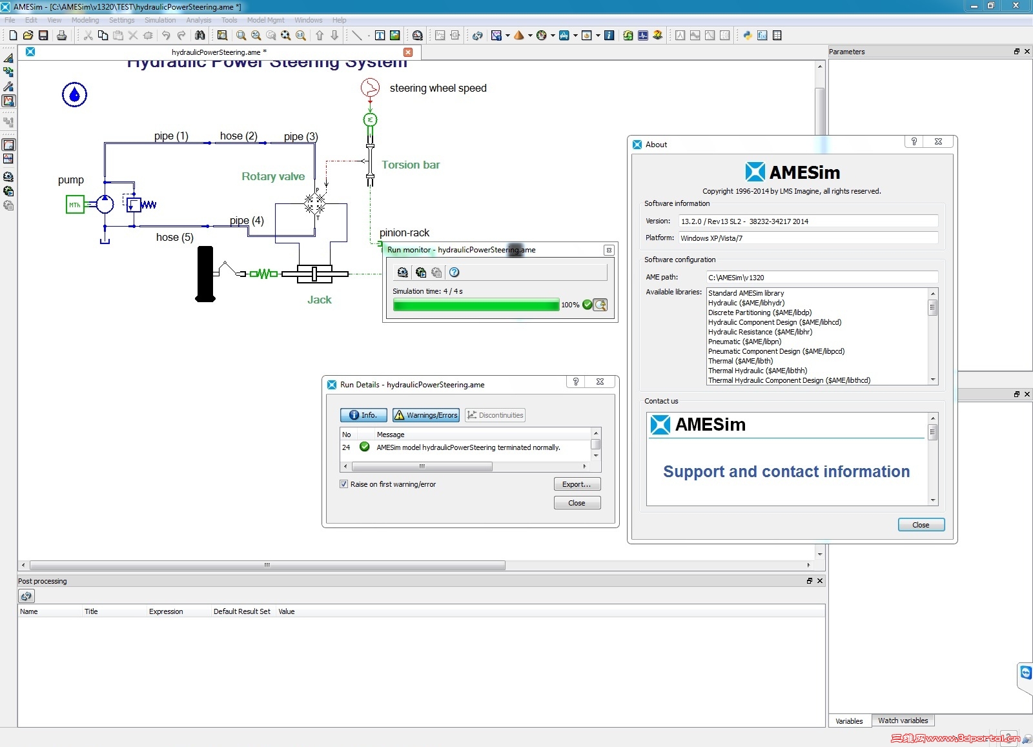Click the AME path field in About dialog
This screenshot has height=747, width=1033.
coord(822,278)
